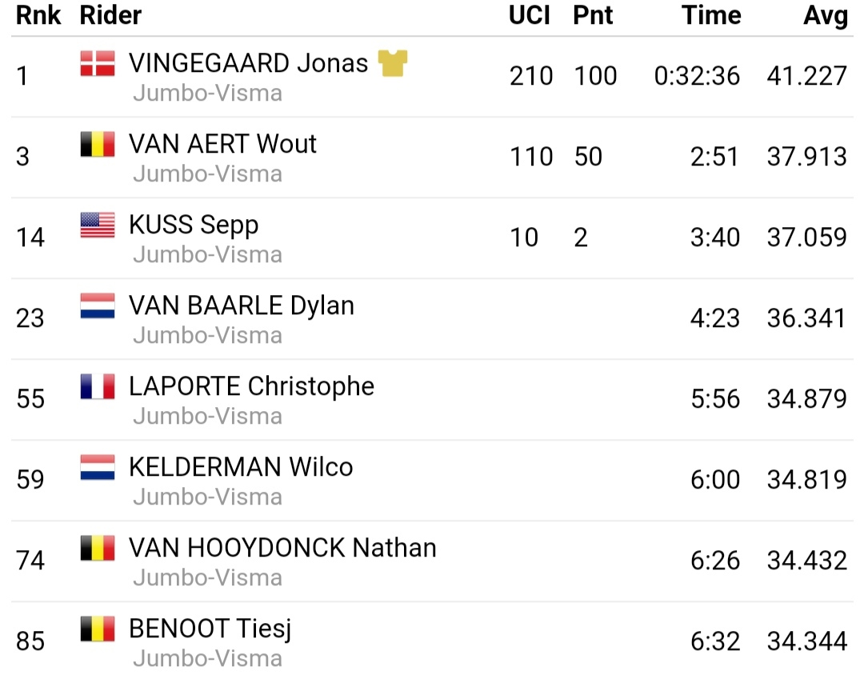This screenshot has height=675, width=864.
Task: Open Jumbo-Visma team link under Van Baarle
Action: [207, 335]
